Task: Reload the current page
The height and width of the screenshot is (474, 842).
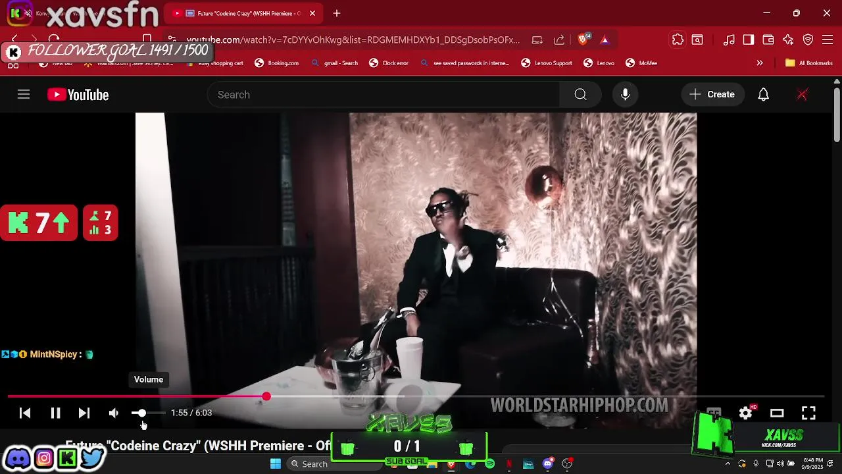Action: pos(54,39)
